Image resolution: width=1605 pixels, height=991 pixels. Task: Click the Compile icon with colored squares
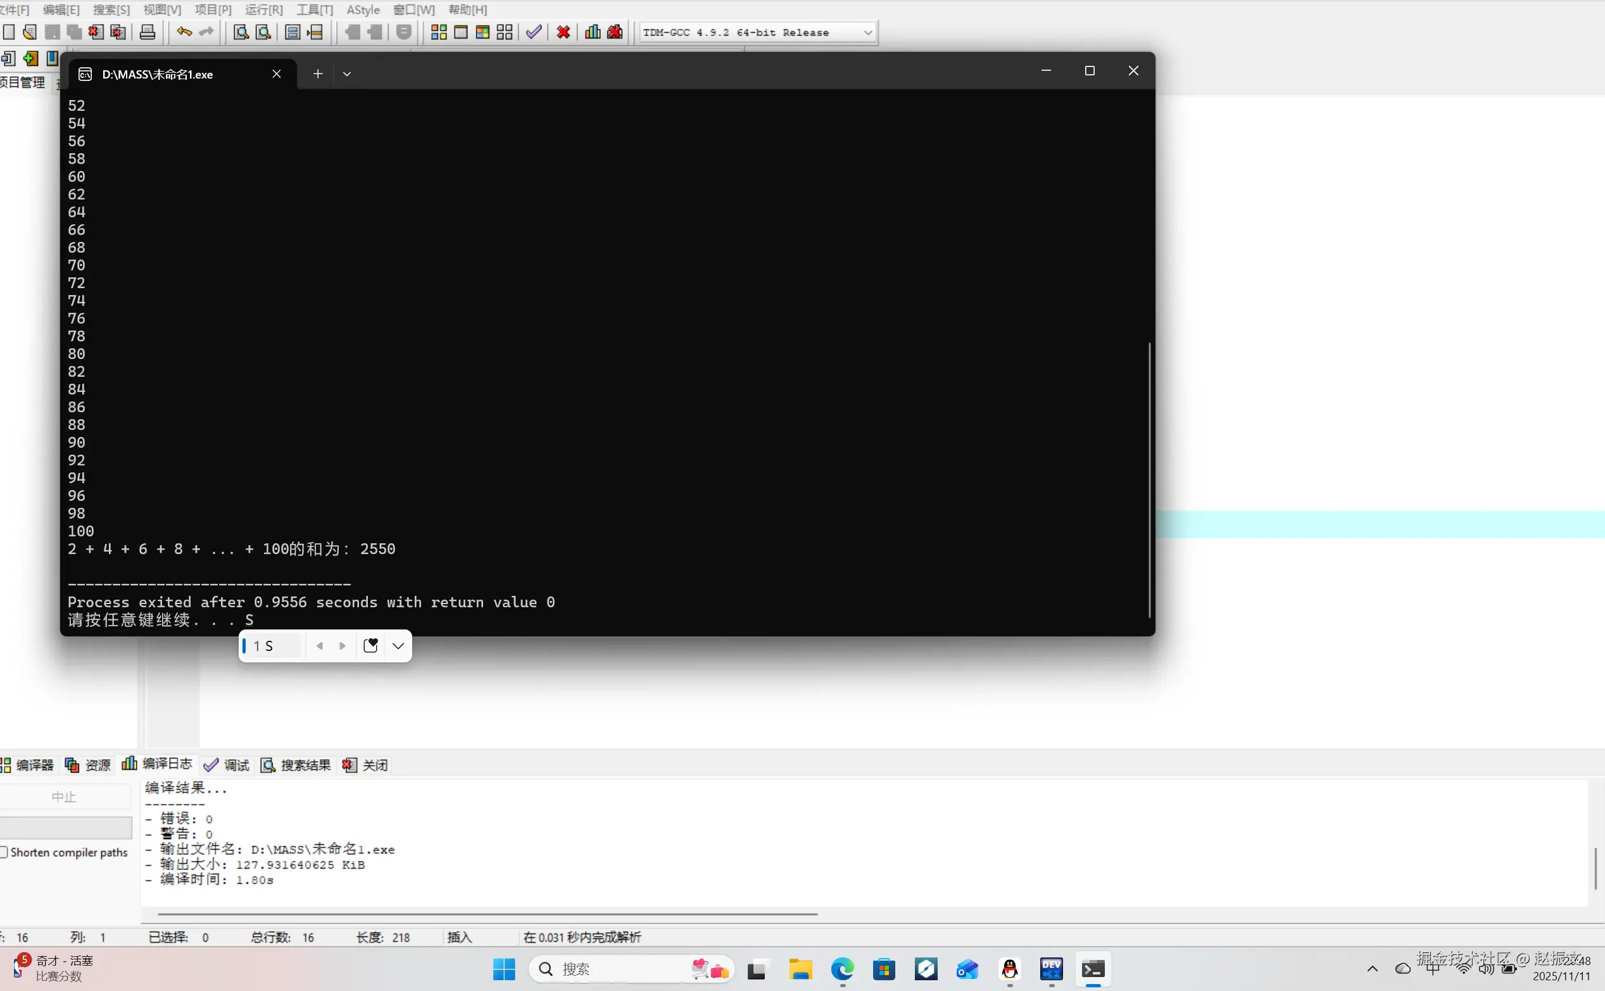438,32
